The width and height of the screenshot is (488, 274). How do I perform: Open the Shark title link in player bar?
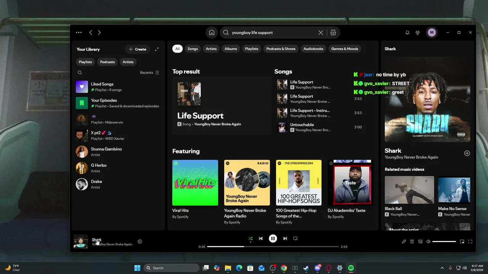click(96, 239)
